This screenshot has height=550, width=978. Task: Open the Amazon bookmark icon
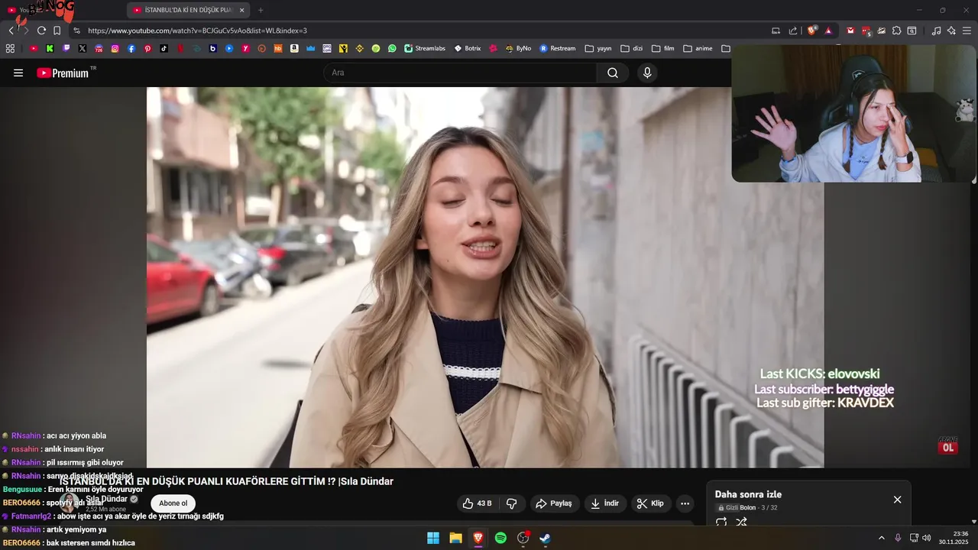point(294,48)
